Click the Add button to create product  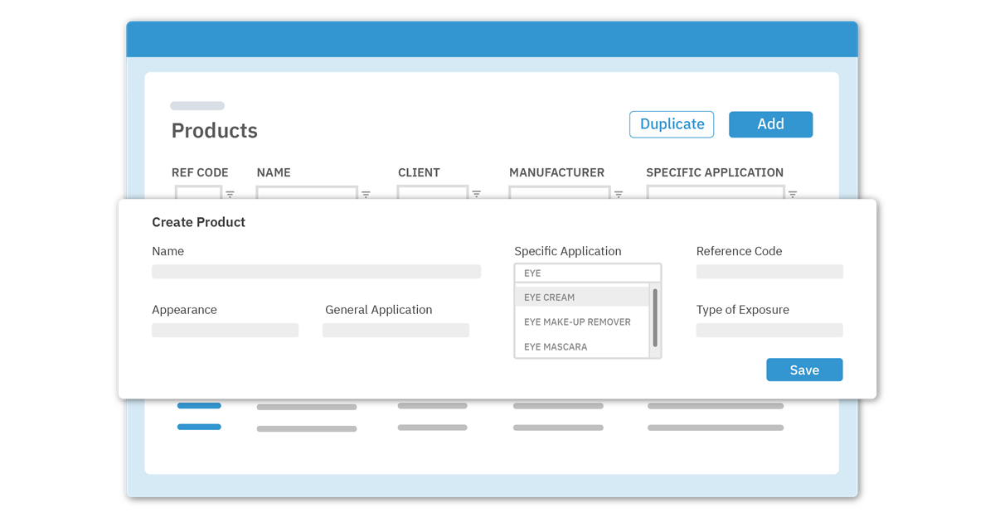click(770, 124)
